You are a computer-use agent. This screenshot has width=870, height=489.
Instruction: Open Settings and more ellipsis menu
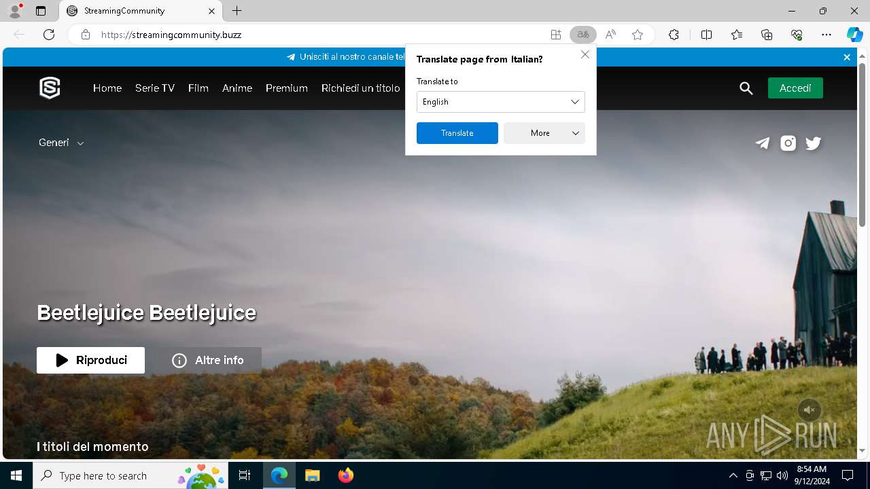[x=826, y=35]
